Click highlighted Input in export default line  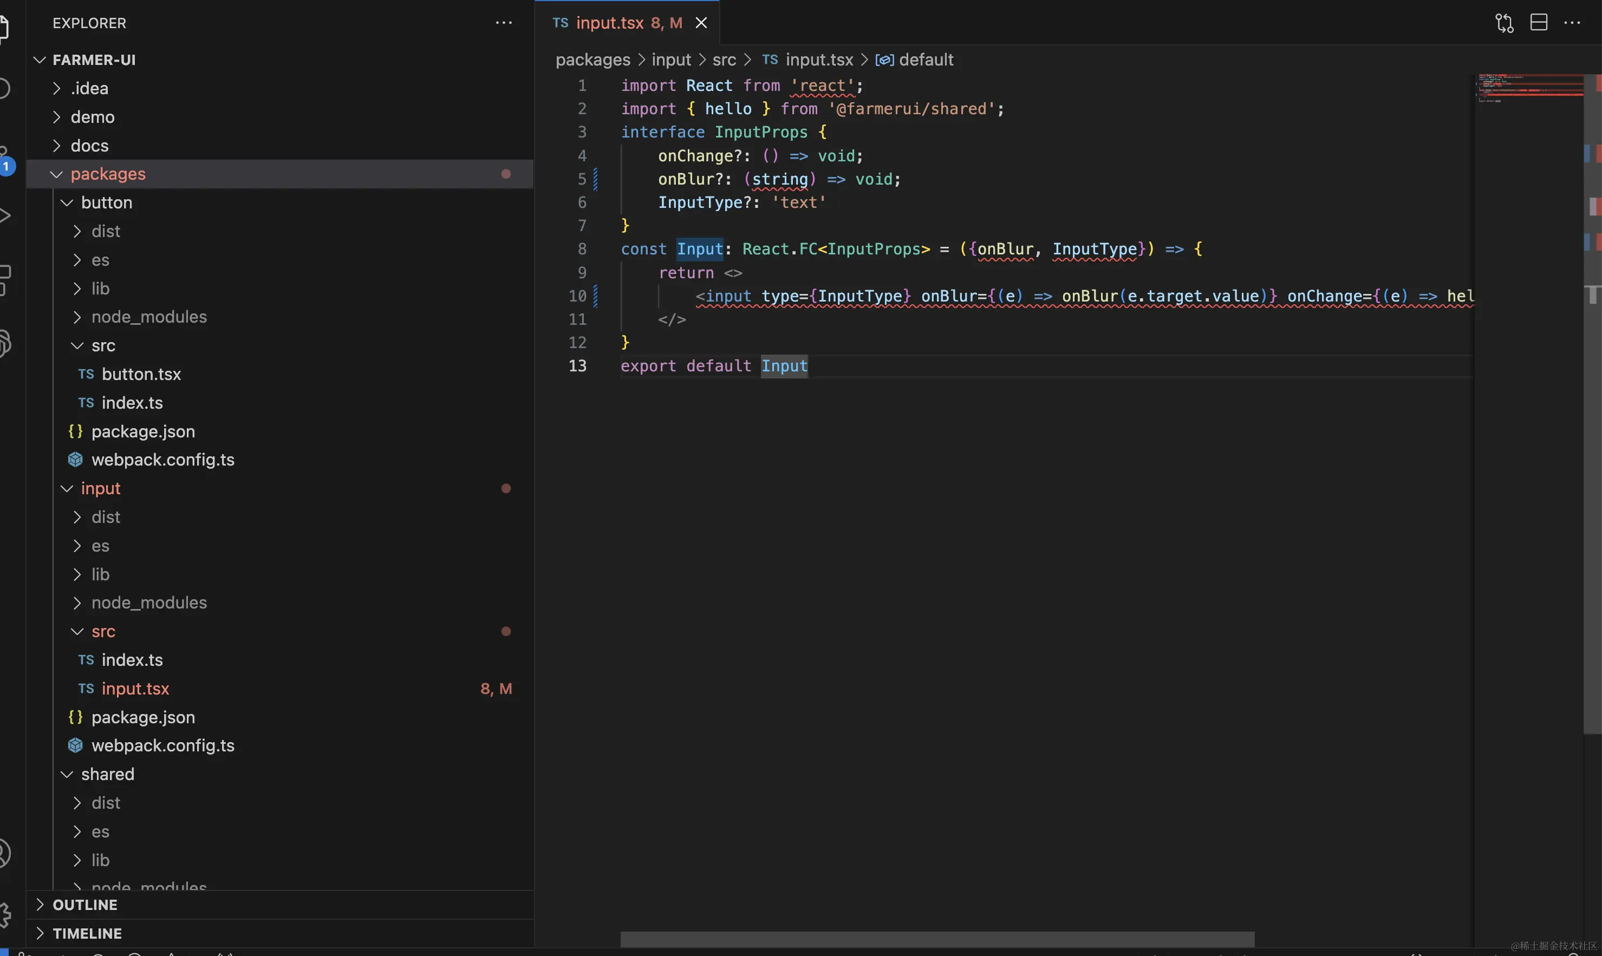point(784,366)
